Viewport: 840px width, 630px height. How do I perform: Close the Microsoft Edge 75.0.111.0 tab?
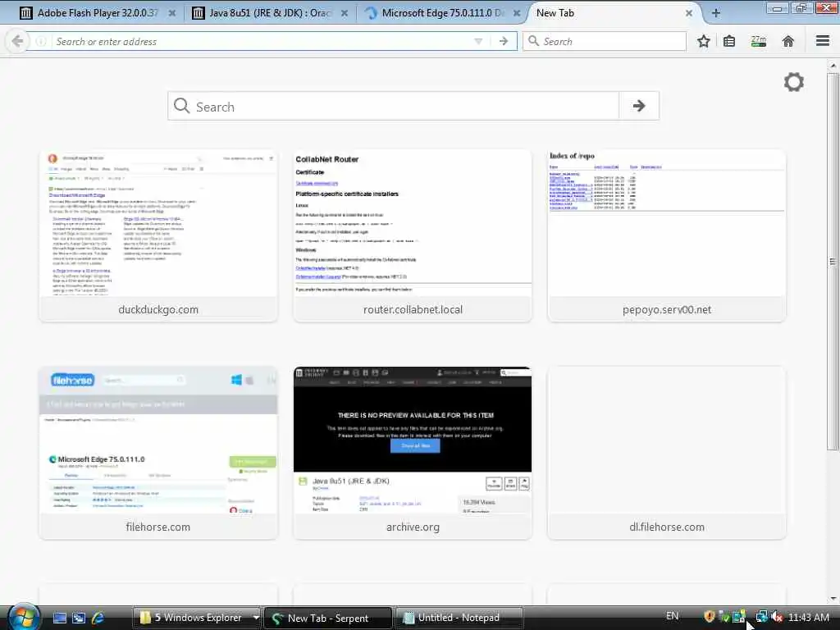[517, 13]
